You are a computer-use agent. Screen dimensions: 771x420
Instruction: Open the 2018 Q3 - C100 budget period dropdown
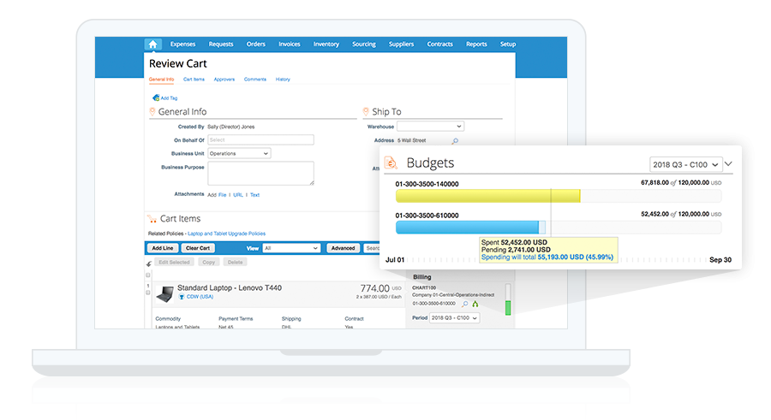point(684,163)
